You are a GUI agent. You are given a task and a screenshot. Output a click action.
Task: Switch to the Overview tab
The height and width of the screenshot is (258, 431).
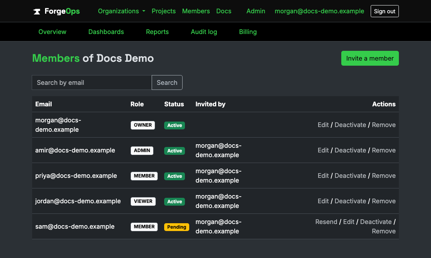[x=52, y=32]
